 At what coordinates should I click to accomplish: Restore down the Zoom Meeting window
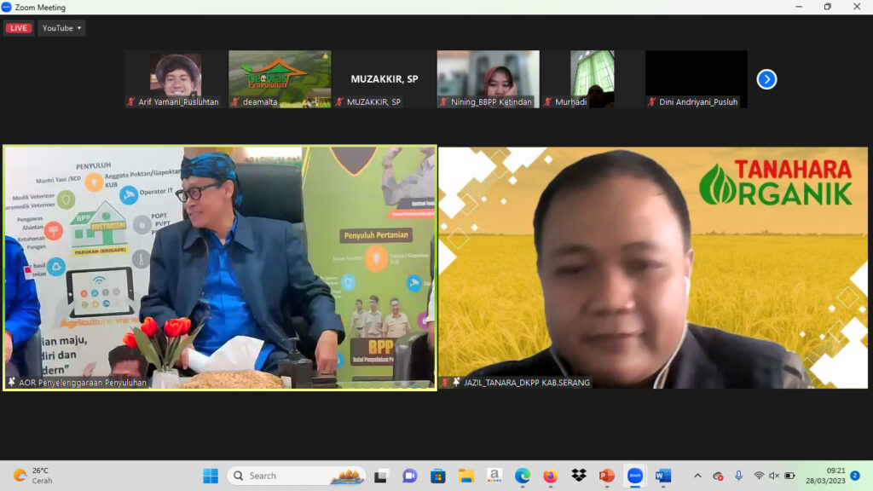(828, 7)
